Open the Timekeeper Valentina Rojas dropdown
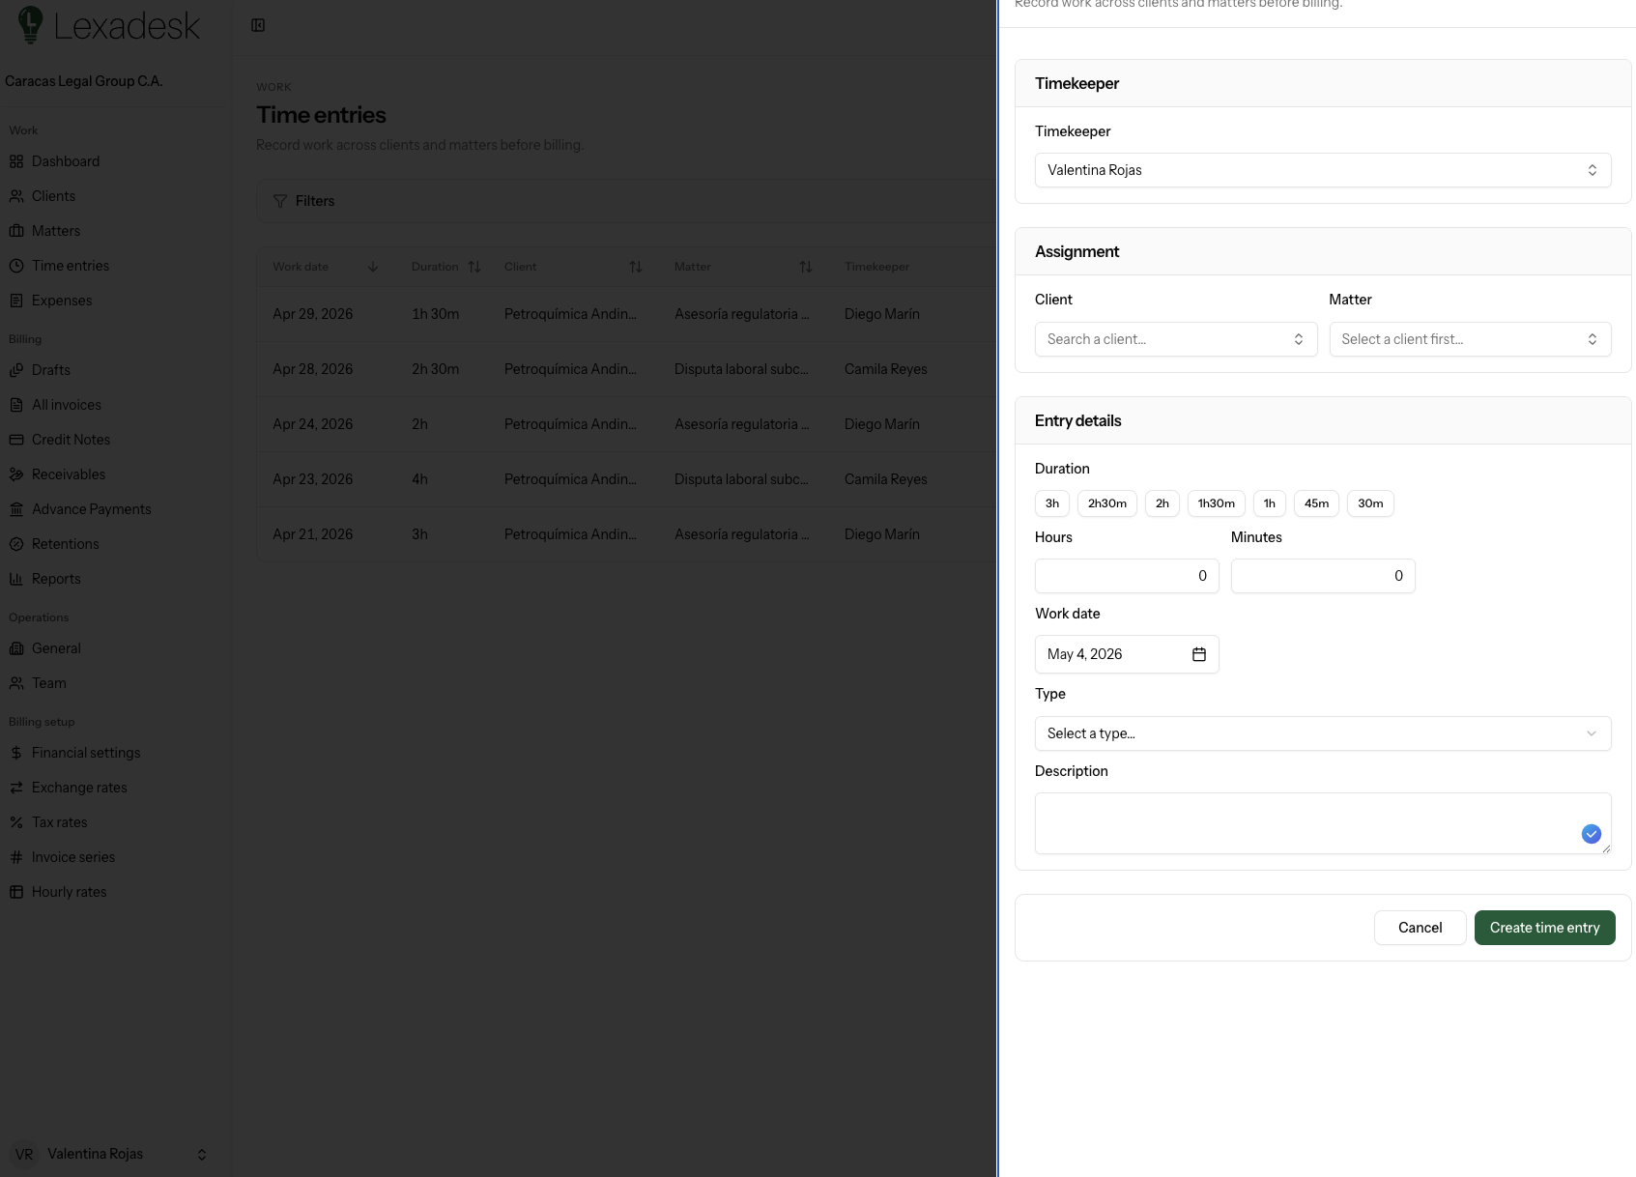The image size is (1636, 1177). [1323, 170]
